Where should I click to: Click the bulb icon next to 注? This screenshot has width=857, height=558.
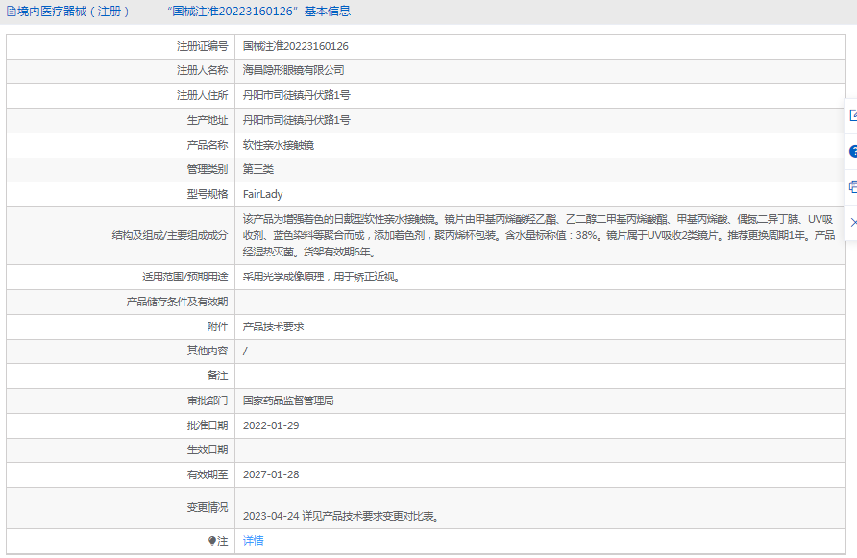212,542
